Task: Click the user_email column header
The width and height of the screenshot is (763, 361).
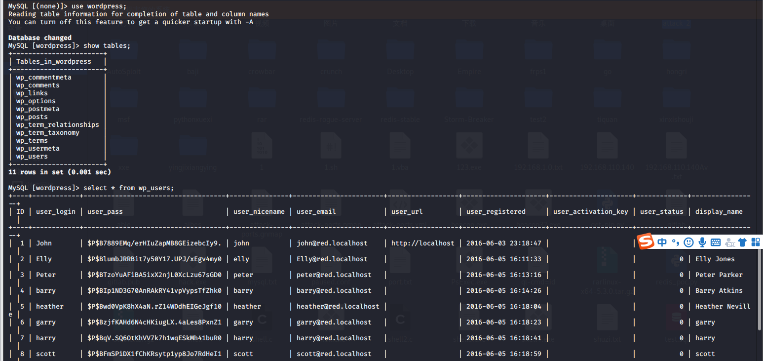Action: point(316,211)
